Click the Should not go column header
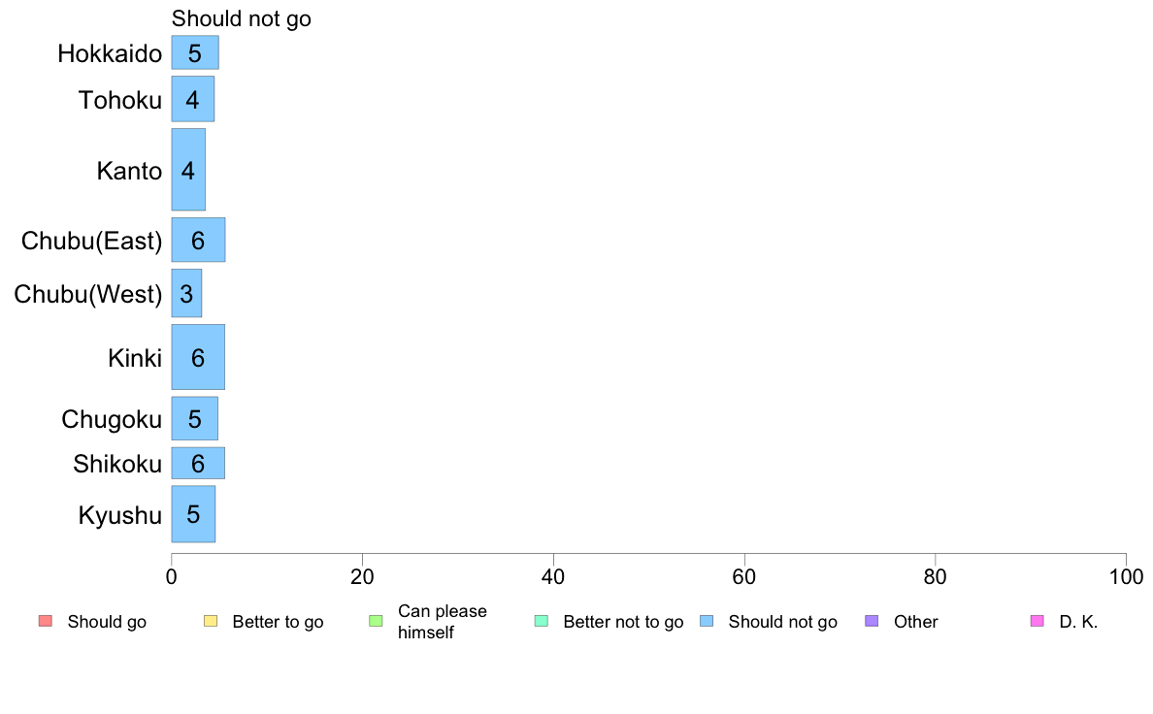Viewport: 1153px width, 714px height. pyautogui.click(x=242, y=18)
